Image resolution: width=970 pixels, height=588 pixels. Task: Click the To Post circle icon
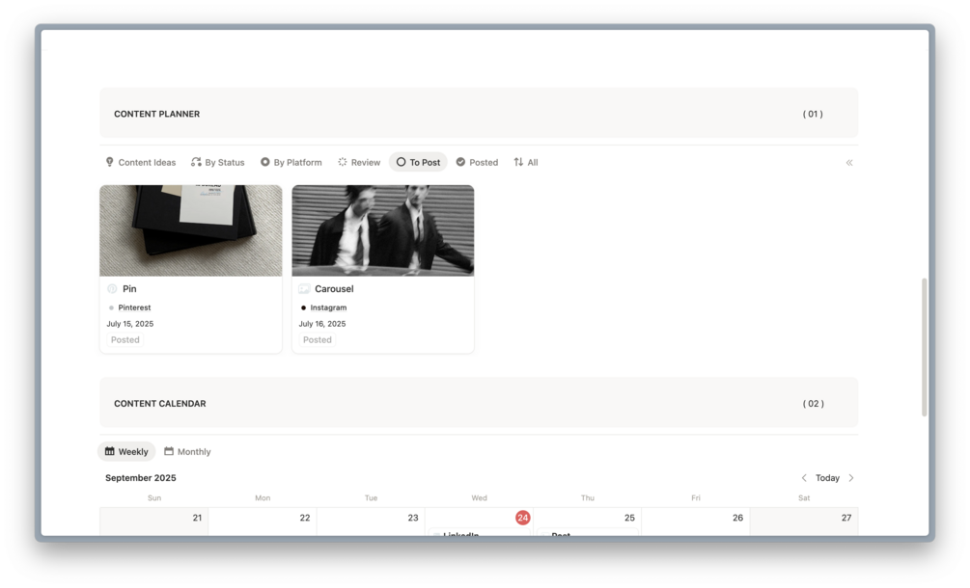click(401, 162)
